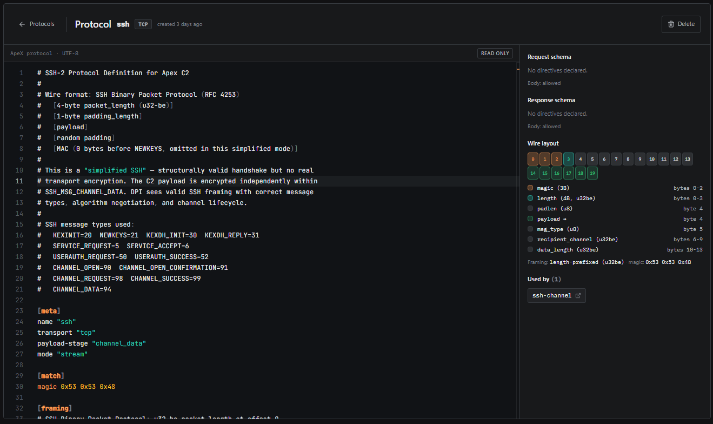Click the mode "stream" code line
713x424 pixels.
(62, 354)
